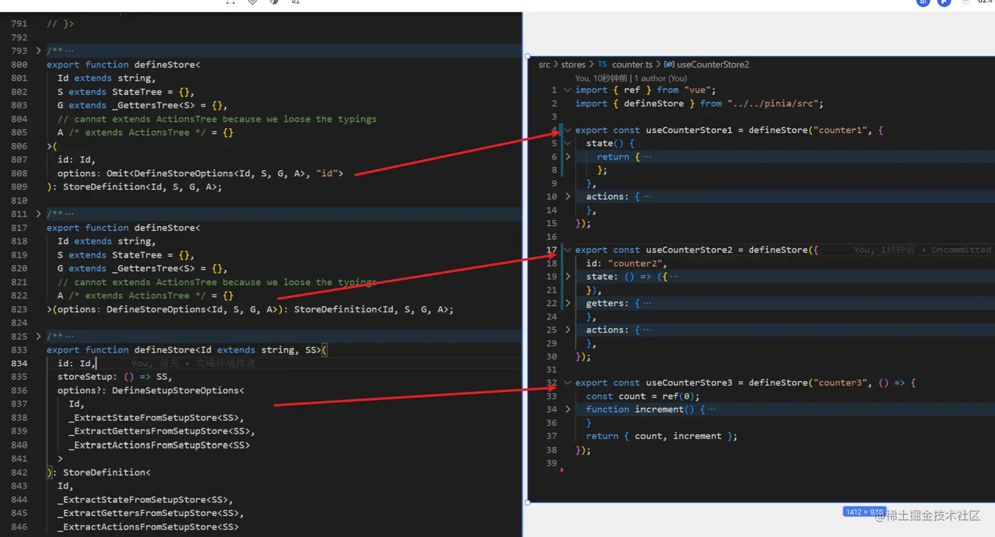Click '"../../pinia/src"' import path string
Image resolution: width=995 pixels, height=537 pixels.
pos(773,103)
